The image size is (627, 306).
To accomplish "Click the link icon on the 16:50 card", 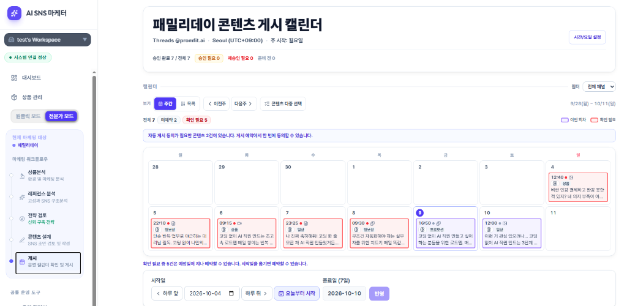I will coord(438,223).
